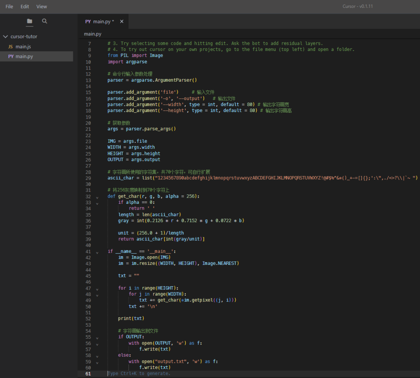
Task: Close the main.py editor tab
Action: click(x=122, y=22)
